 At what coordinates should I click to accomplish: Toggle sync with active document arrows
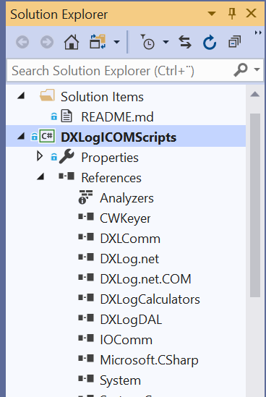[185, 42]
